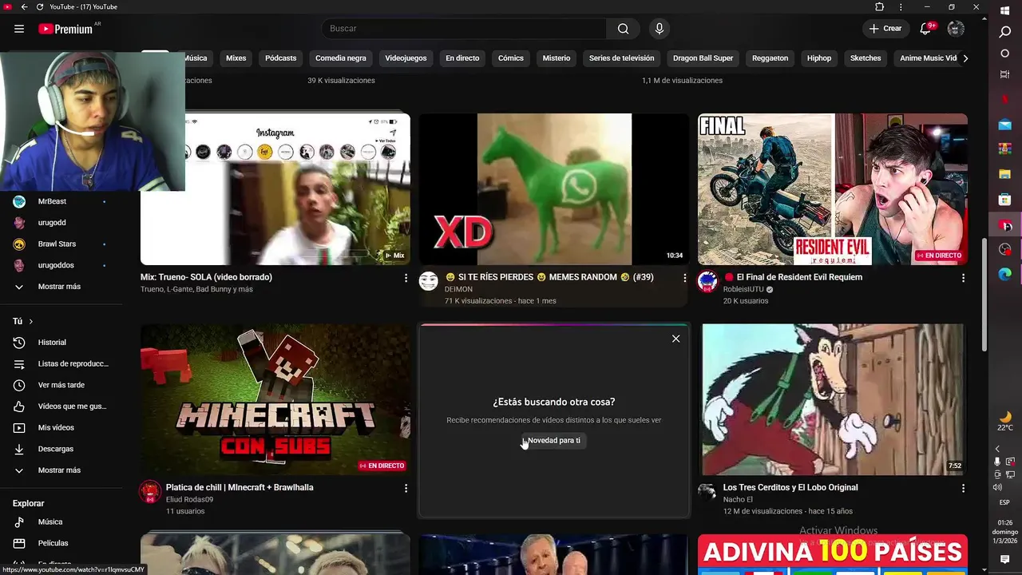Reload the page with the refresh icon
The width and height of the screenshot is (1022, 575).
pos(40,7)
